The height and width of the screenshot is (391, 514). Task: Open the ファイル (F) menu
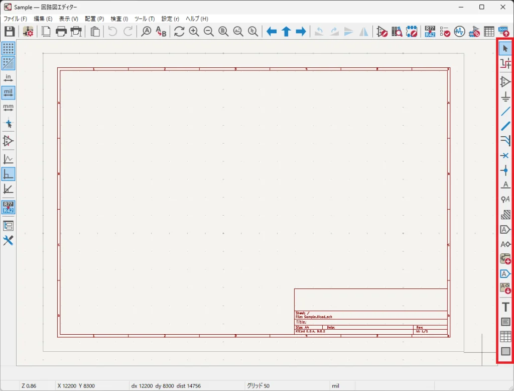click(15, 19)
